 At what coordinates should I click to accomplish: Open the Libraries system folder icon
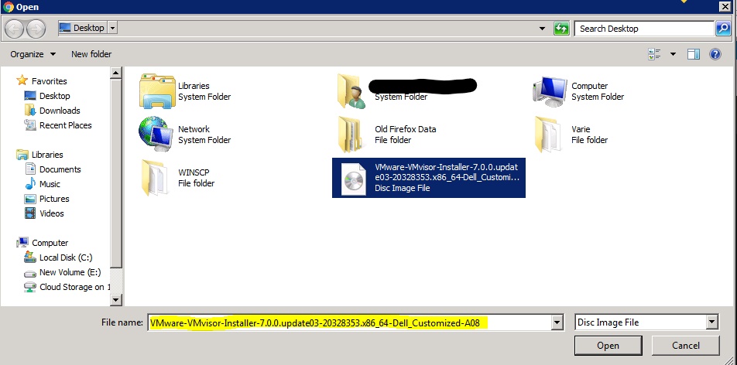157,91
